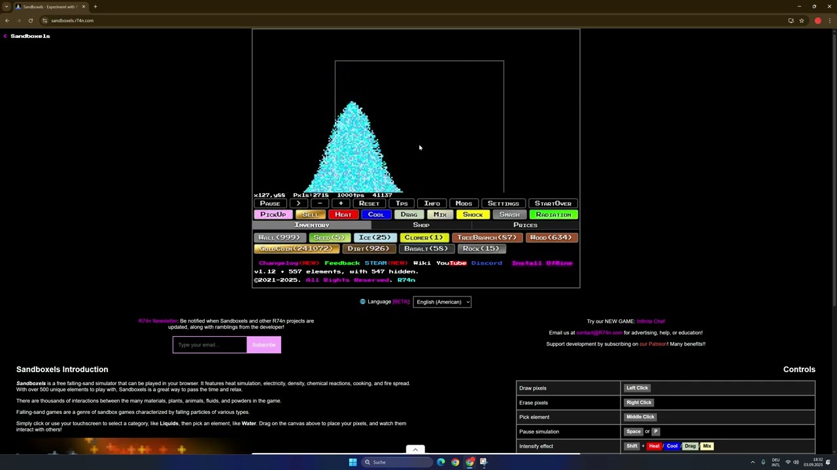Open Chrome three-dot menu
This screenshot has width=837, height=470.
click(829, 20)
